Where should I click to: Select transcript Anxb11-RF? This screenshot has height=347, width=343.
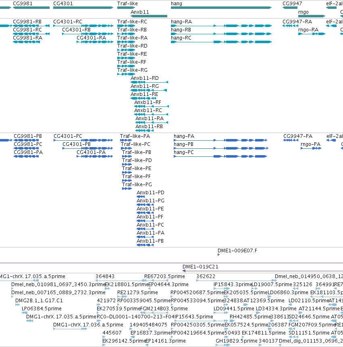point(152,106)
